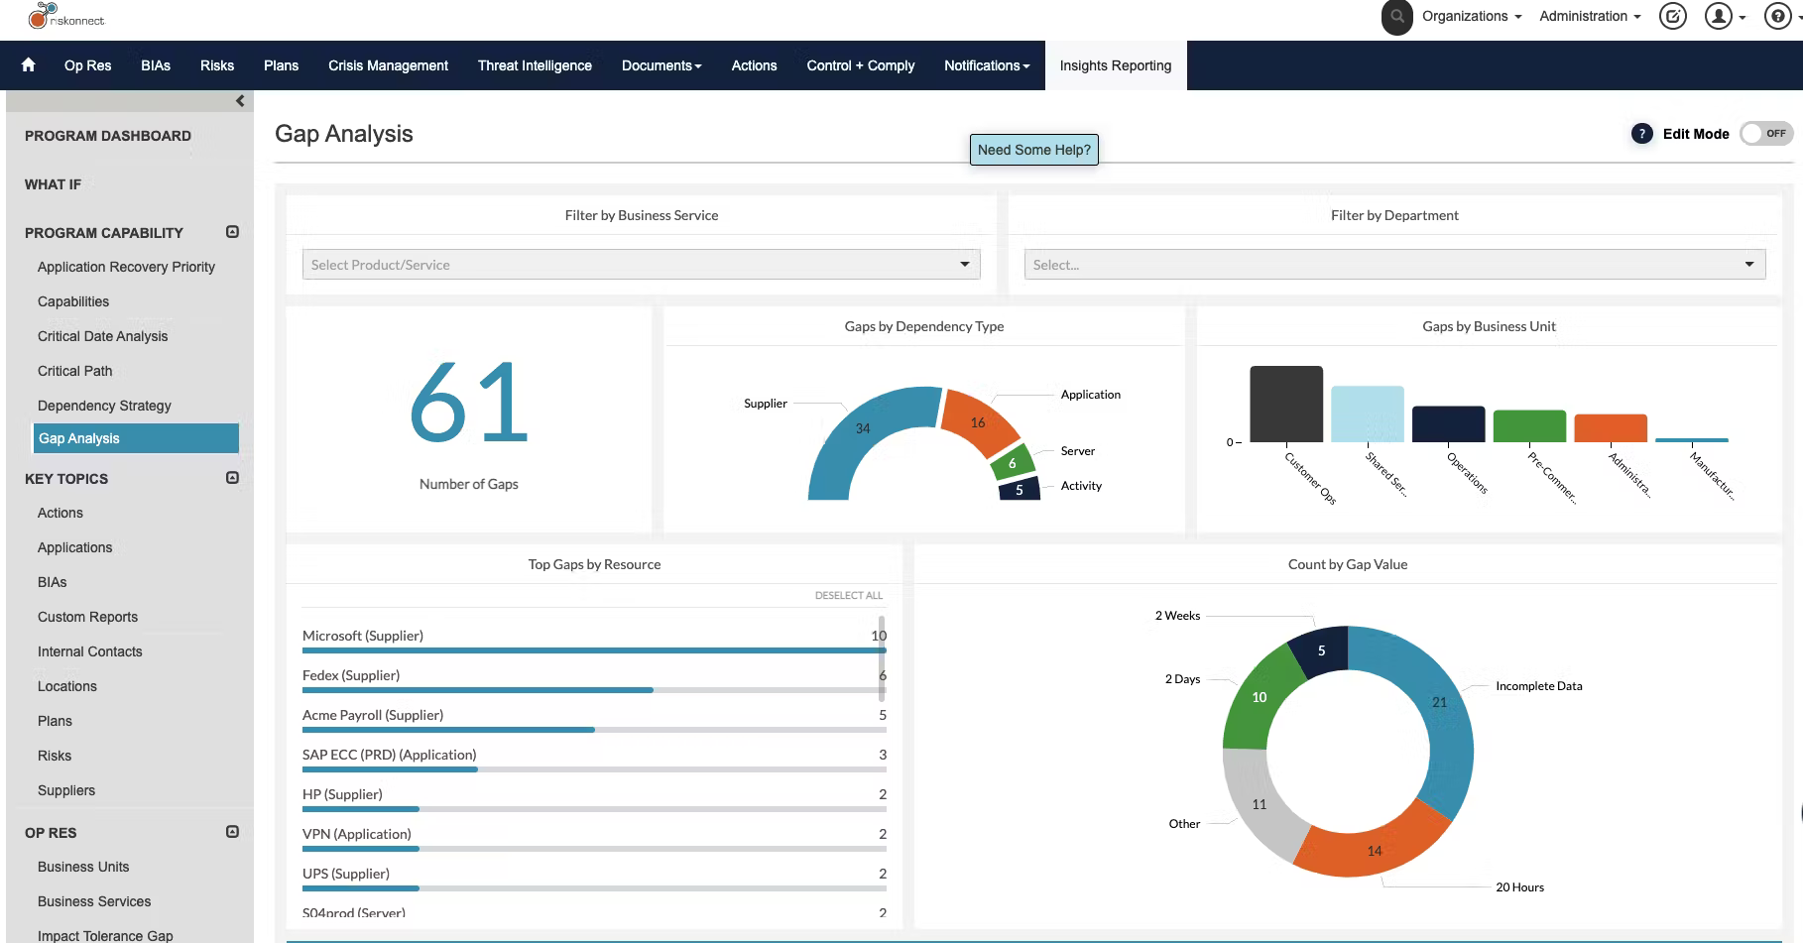Switch to the Threat Intelligence tab
Image resolution: width=1803 pixels, height=943 pixels.
pos(534,65)
